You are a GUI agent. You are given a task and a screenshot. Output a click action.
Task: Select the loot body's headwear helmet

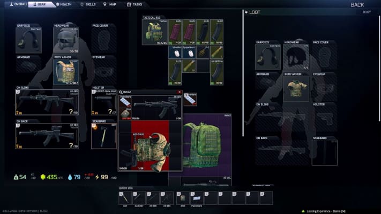point(296,57)
